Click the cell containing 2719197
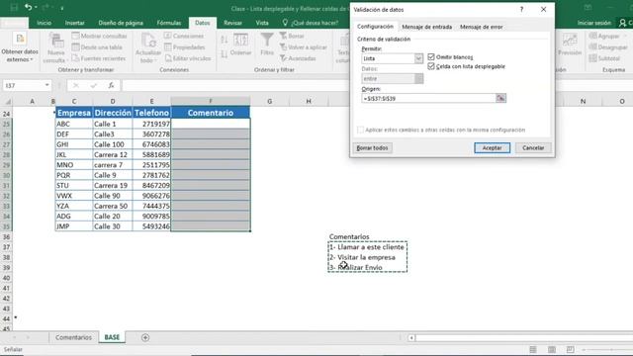633x356 pixels. [151, 124]
